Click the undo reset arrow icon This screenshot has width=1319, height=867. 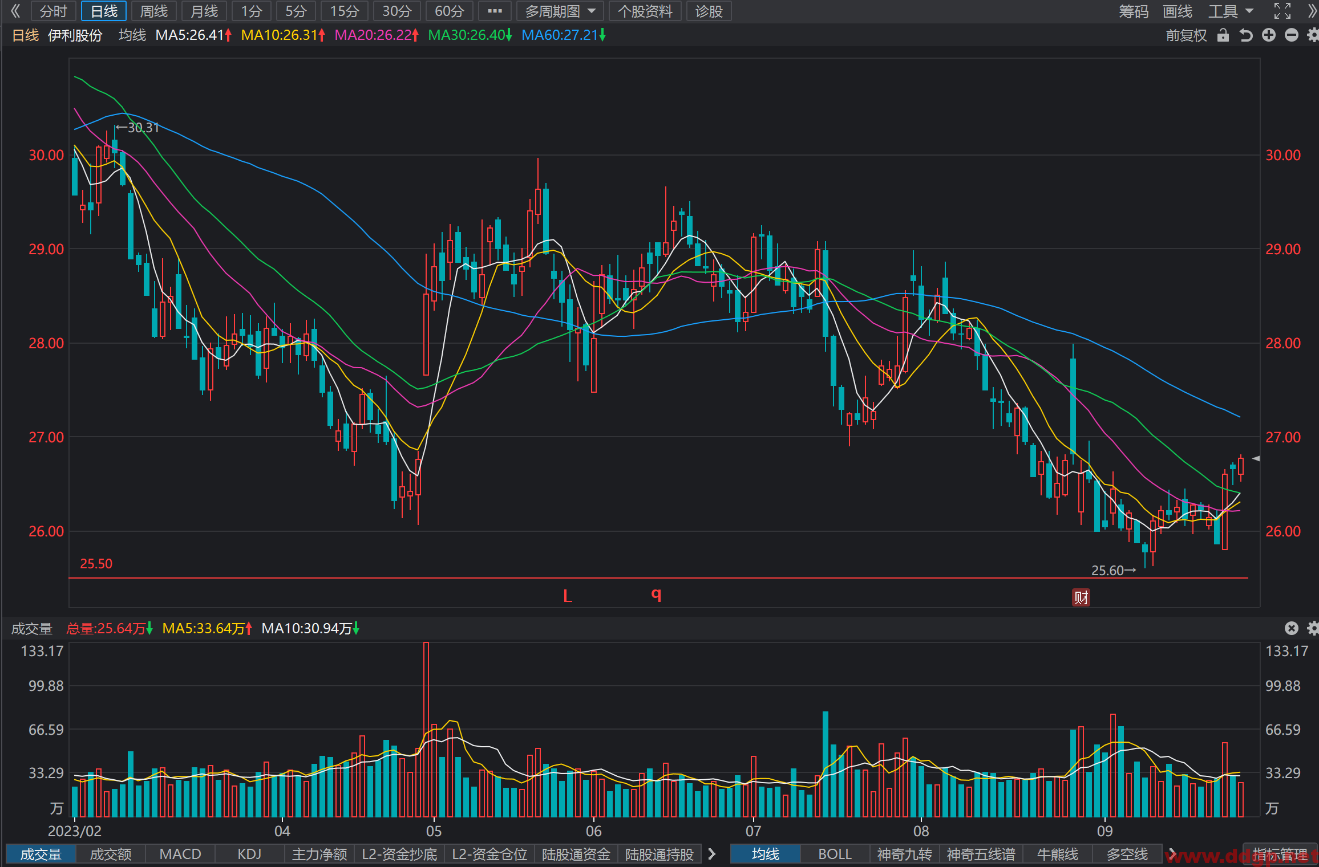(x=1246, y=35)
